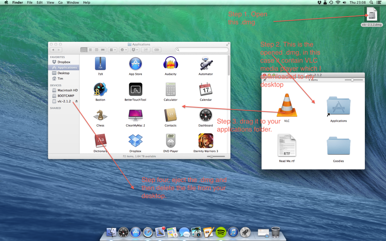386x241 pixels.
Task: Open Finder from the Dock
Action: click(x=111, y=232)
